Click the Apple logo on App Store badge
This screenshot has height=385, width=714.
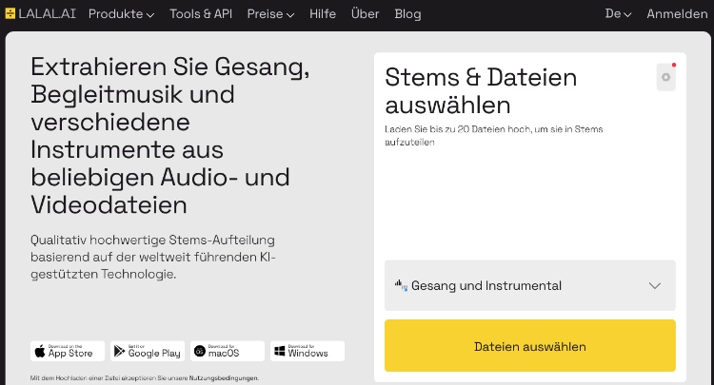pos(40,351)
